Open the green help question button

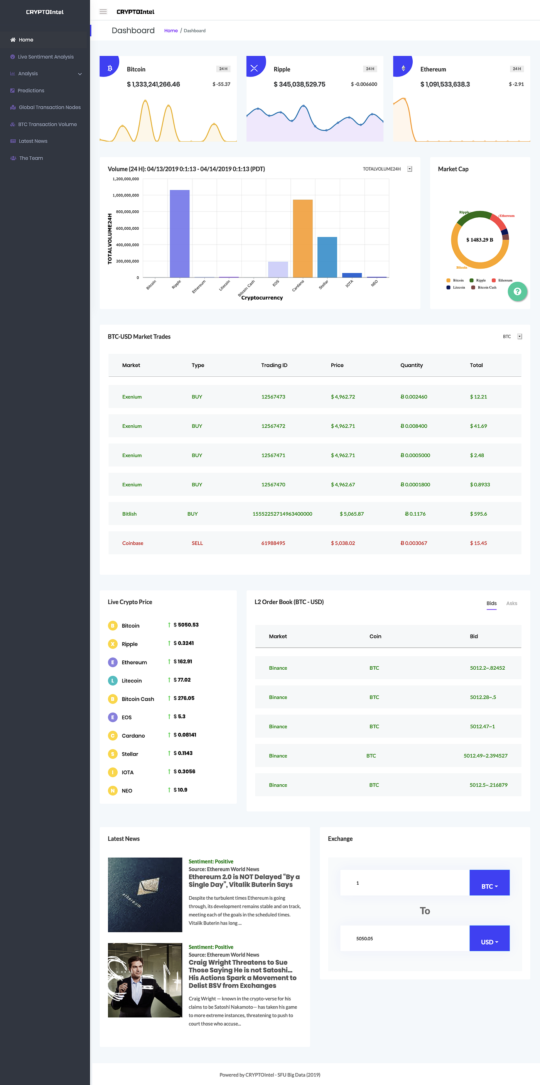point(517,291)
